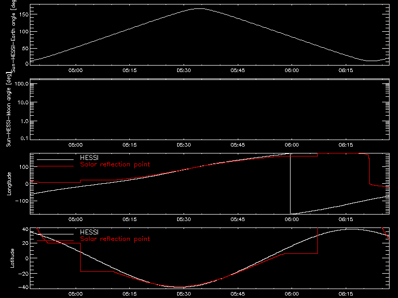Click the Sun-HESSI-Moon angle [deg] axis label
Image resolution: width=398 pixels, height=298 pixels.
tap(8, 109)
